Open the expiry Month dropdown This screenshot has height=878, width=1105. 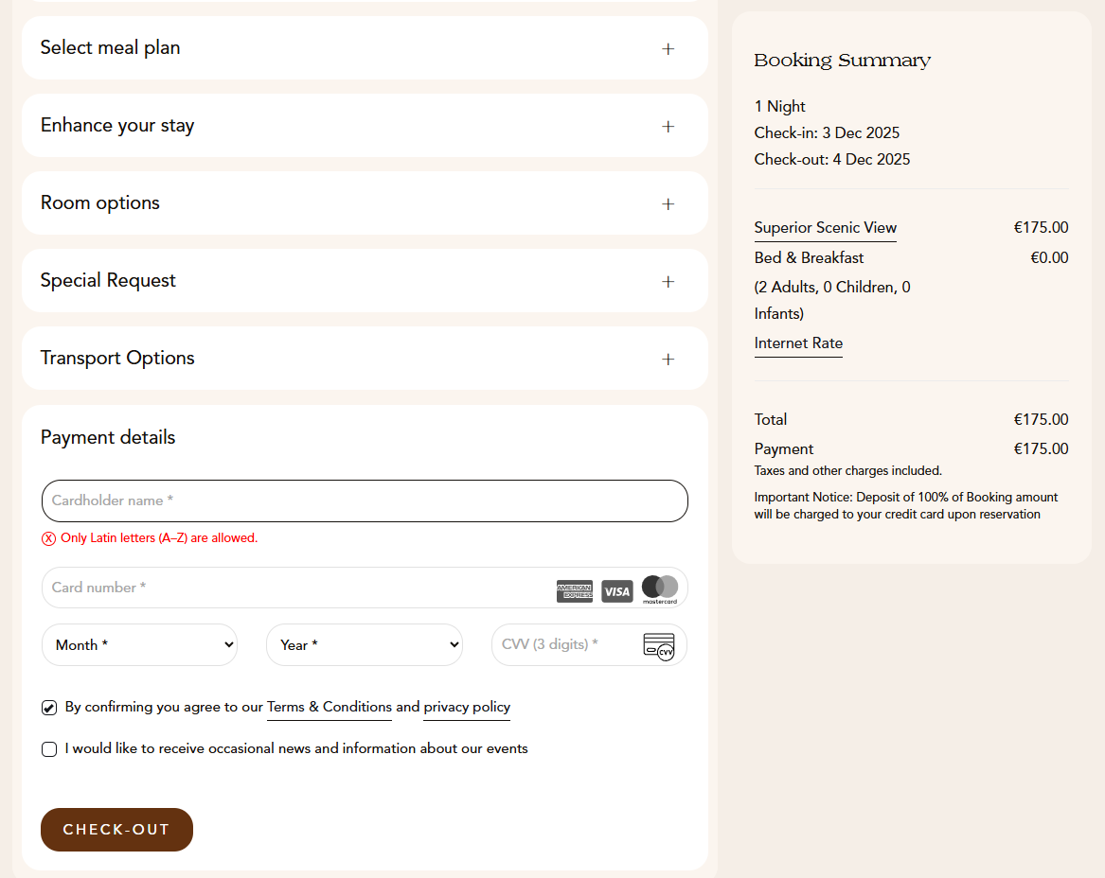pyautogui.click(x=139, y=644)
